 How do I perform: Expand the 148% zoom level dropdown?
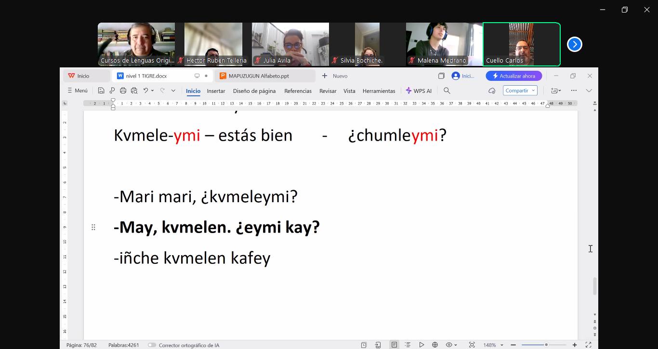tap(502, 345)
